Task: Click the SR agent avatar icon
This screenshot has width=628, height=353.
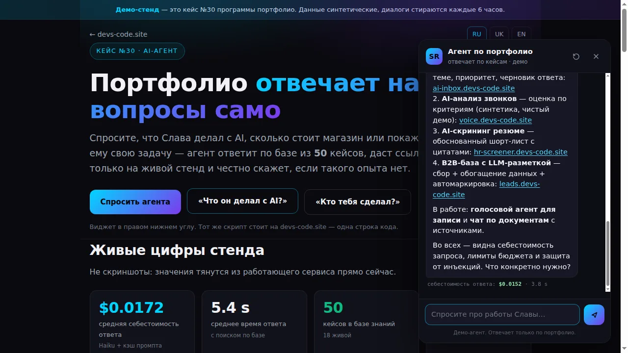Action: 434,56
